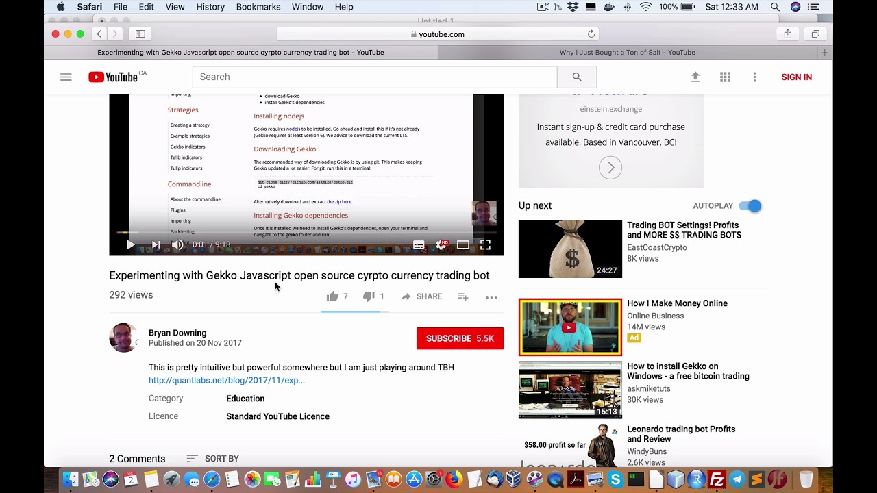Click the SUBSCRIBE 5.5K button
Viewport: 877px width, 493px height.
460,338
